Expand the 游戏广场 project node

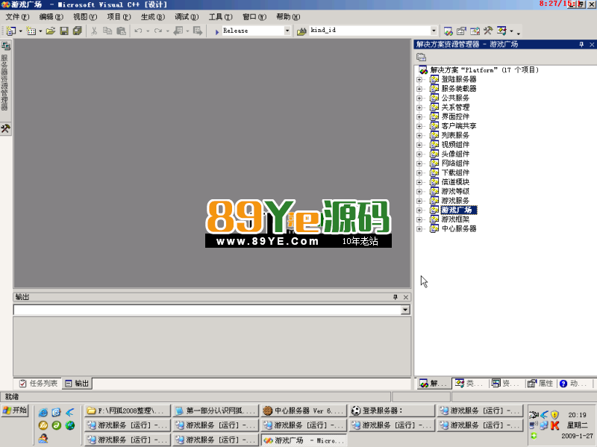point(419,210)
